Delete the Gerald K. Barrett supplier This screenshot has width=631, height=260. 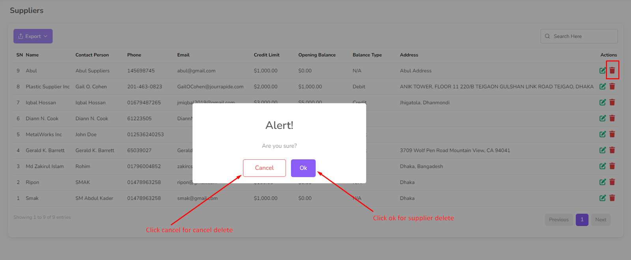612,150
